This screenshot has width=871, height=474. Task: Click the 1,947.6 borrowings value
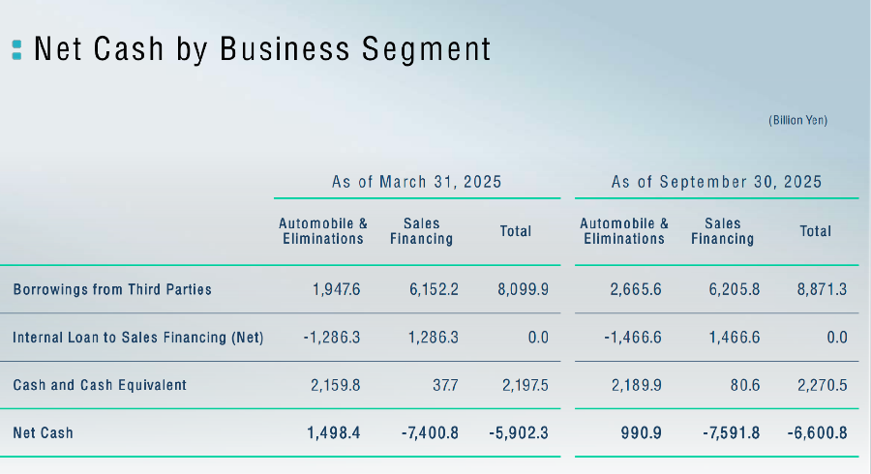click(x=337, y=289)
